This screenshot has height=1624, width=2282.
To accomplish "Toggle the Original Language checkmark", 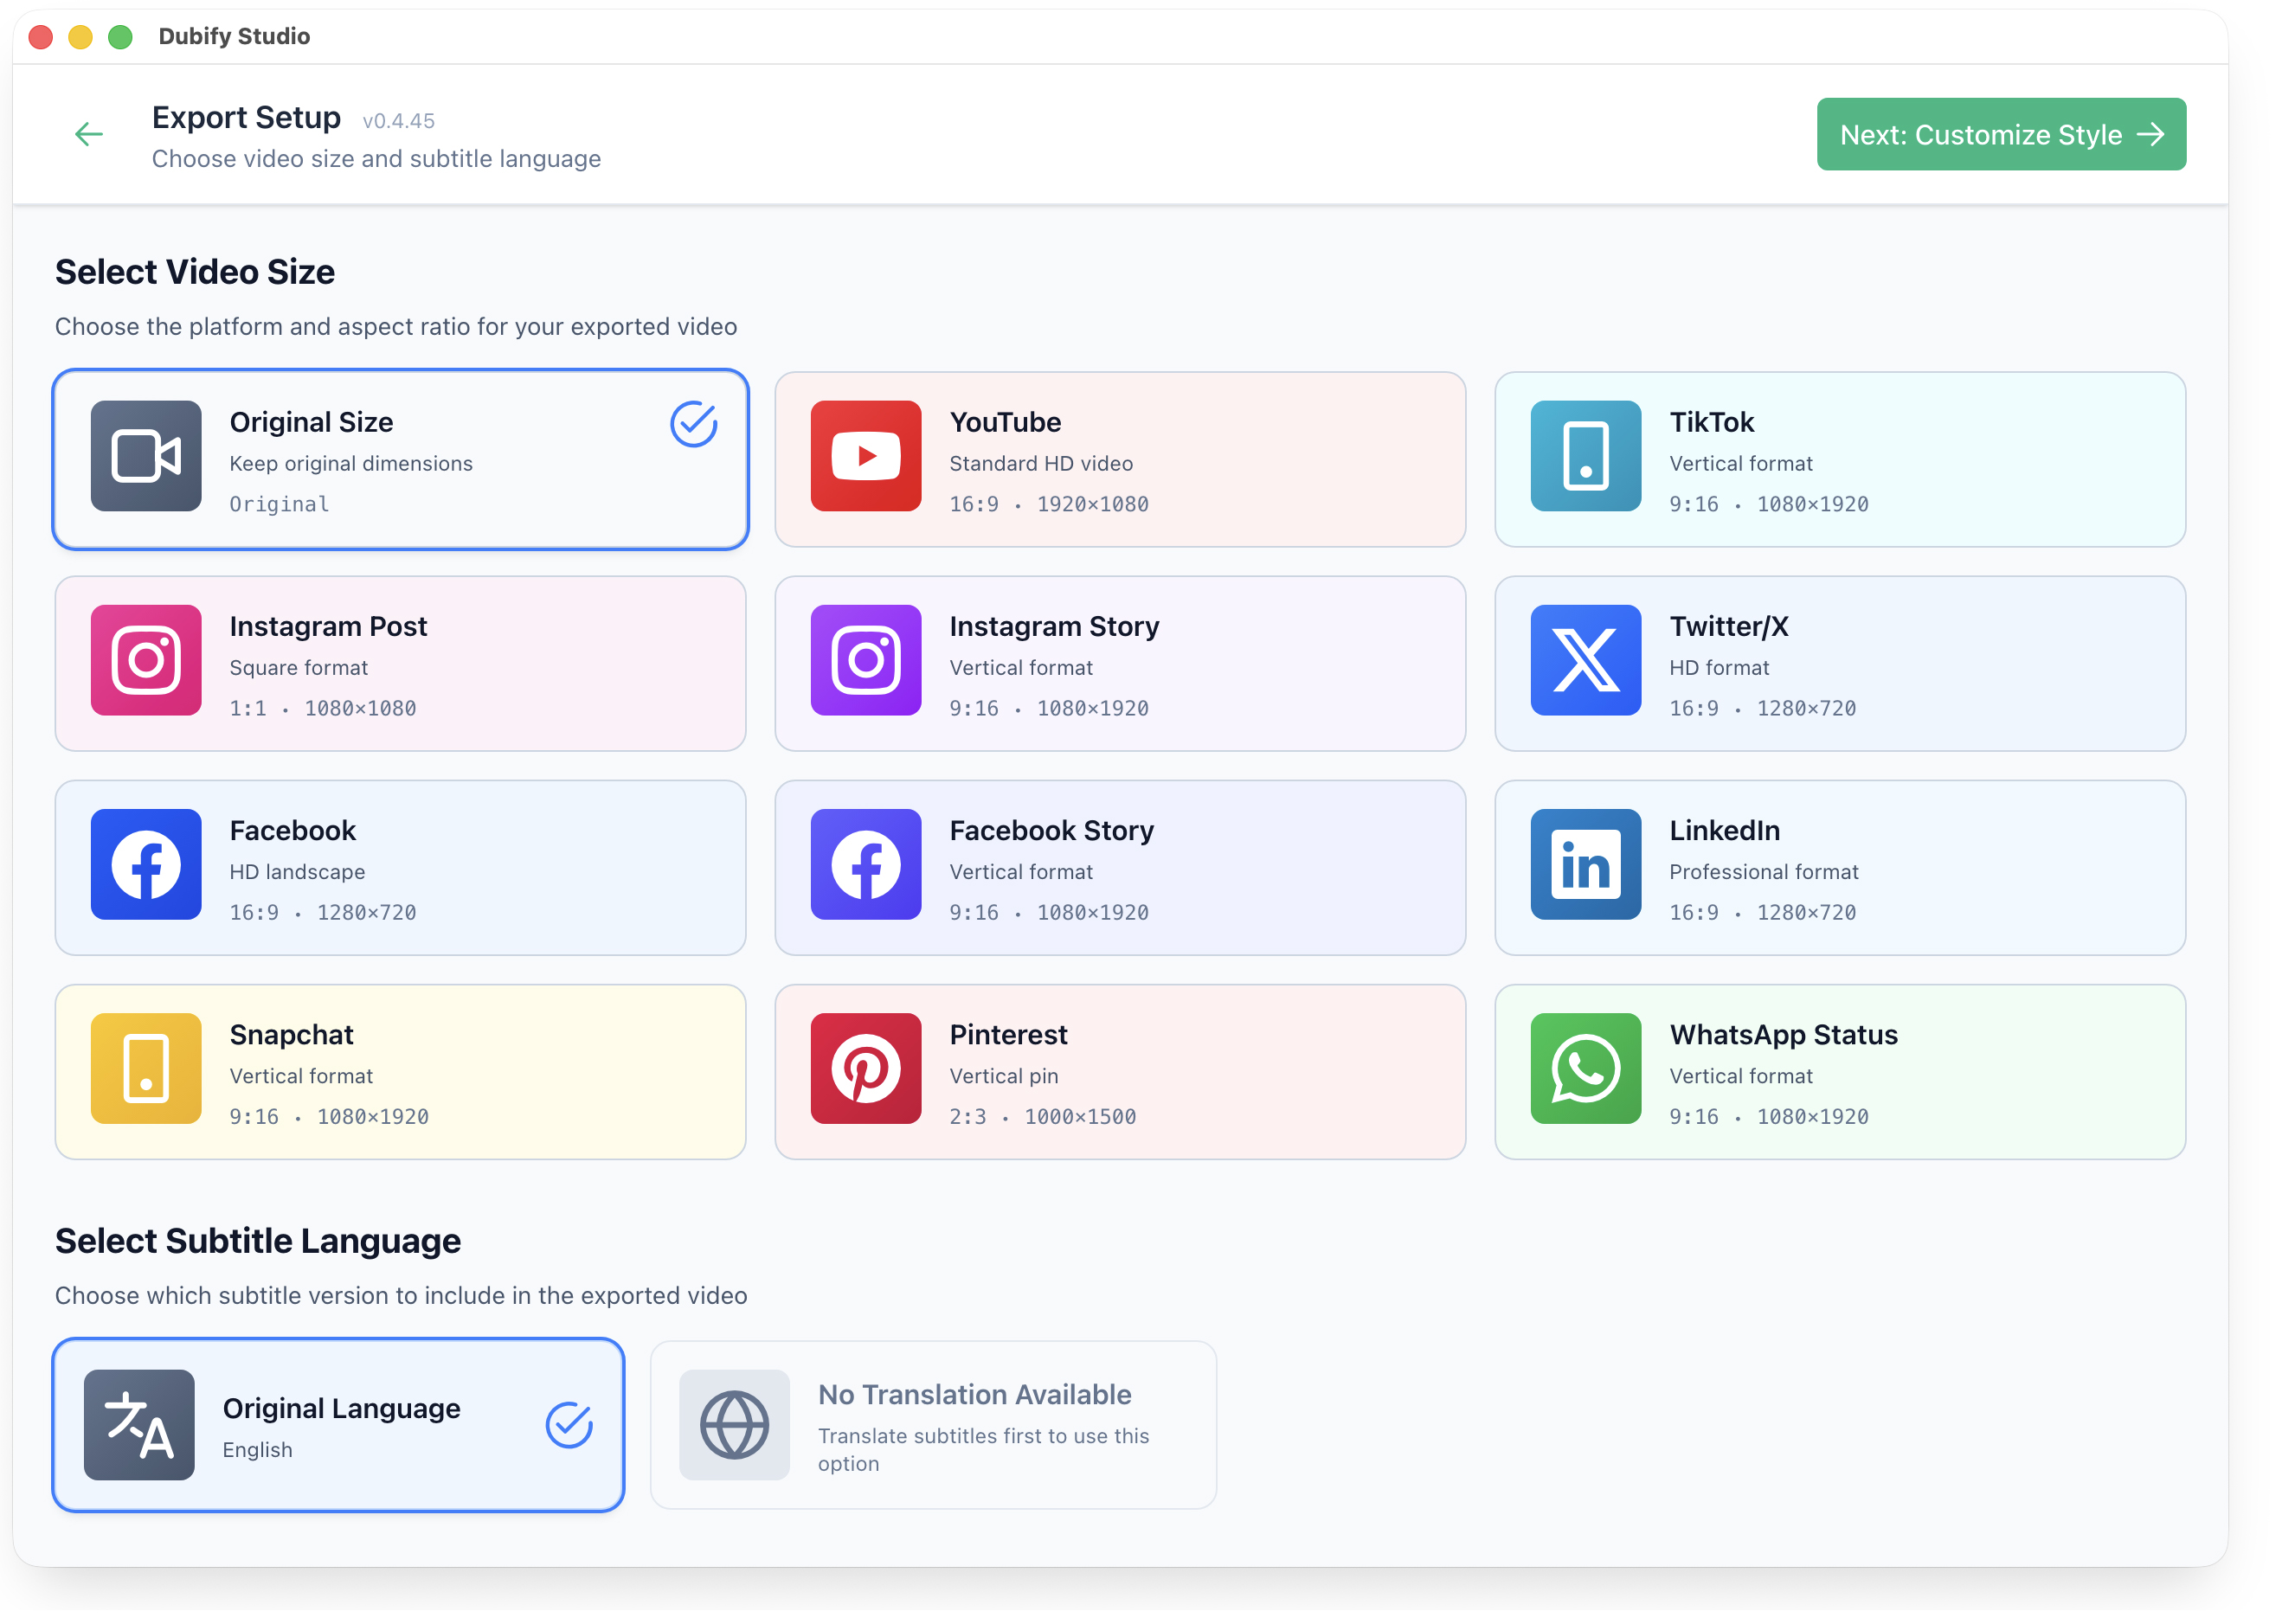I will (x=569, y=1424).
